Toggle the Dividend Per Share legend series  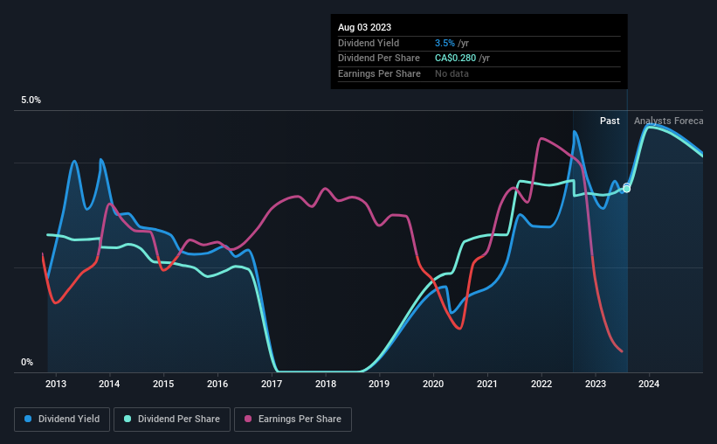click(x=172, y=420)
